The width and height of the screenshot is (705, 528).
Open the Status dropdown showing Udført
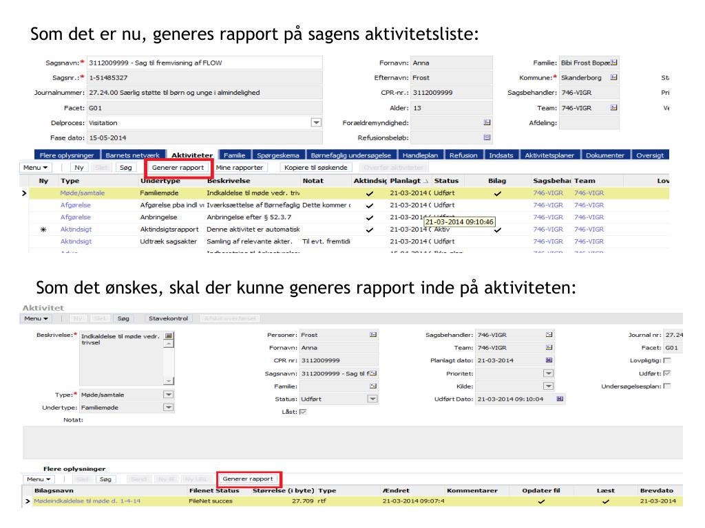(372, 399)
